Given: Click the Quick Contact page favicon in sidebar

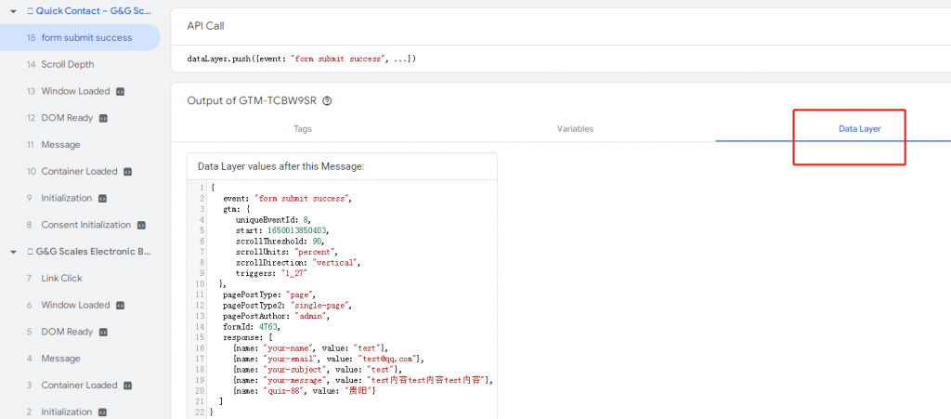Looking at the screenshot, I should point(31,11).
